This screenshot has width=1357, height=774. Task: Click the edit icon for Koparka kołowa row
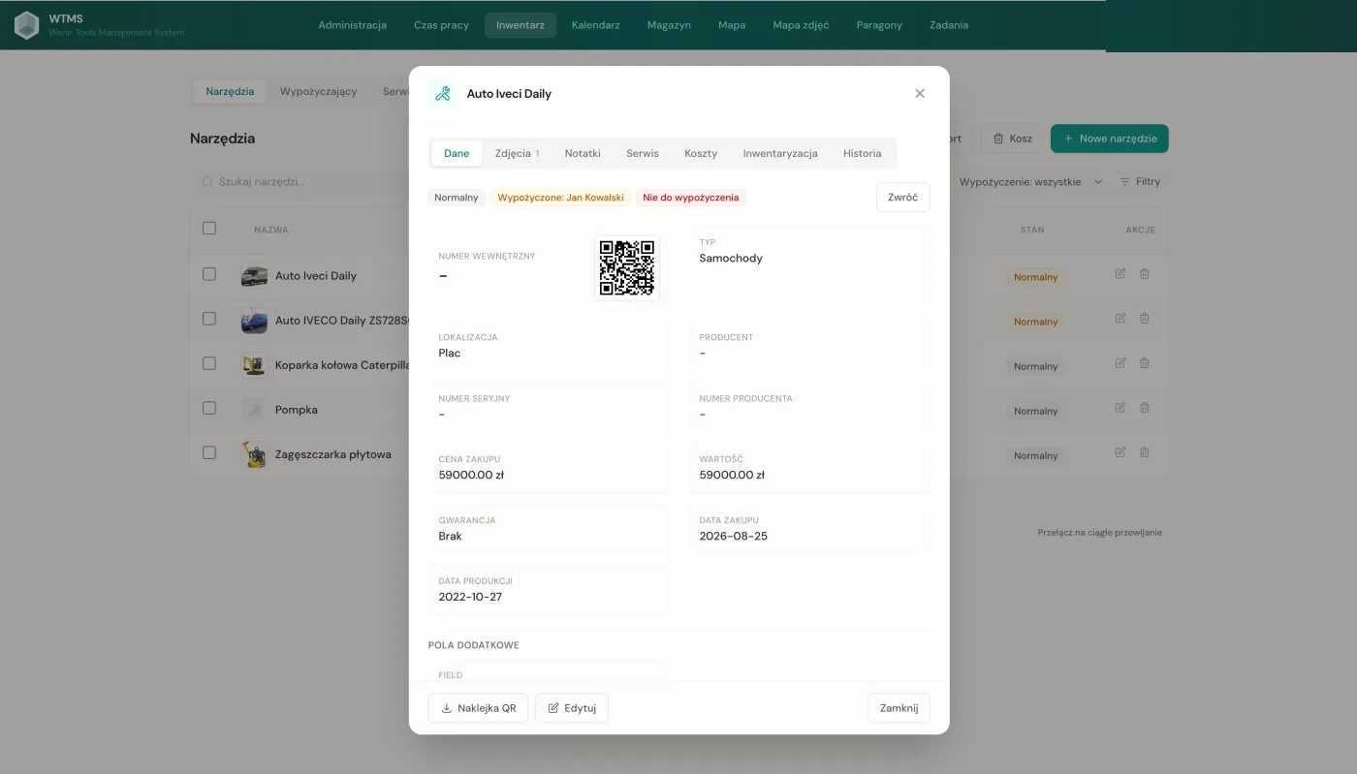(x=1120, y=363)
